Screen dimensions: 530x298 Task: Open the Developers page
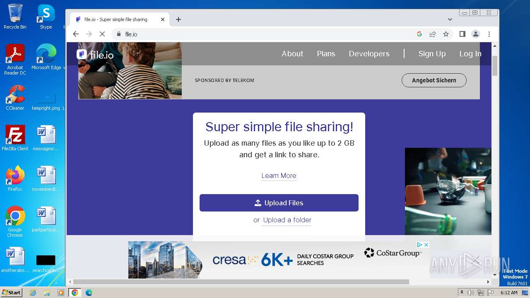(x=369, y=54)
